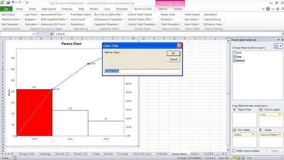The height and width of the screenshot is (160, 284).
Task: Check the Date field checkbox
Action: click(234, 53)
